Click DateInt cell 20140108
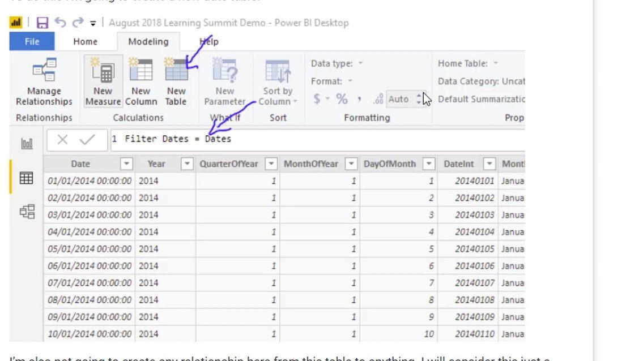The image size is (643, 361). [x=467, y=300]
